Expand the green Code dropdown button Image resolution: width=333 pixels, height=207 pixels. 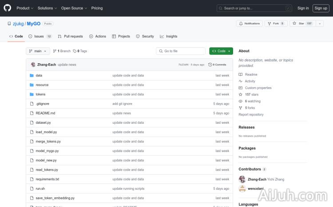click(221, 51)
